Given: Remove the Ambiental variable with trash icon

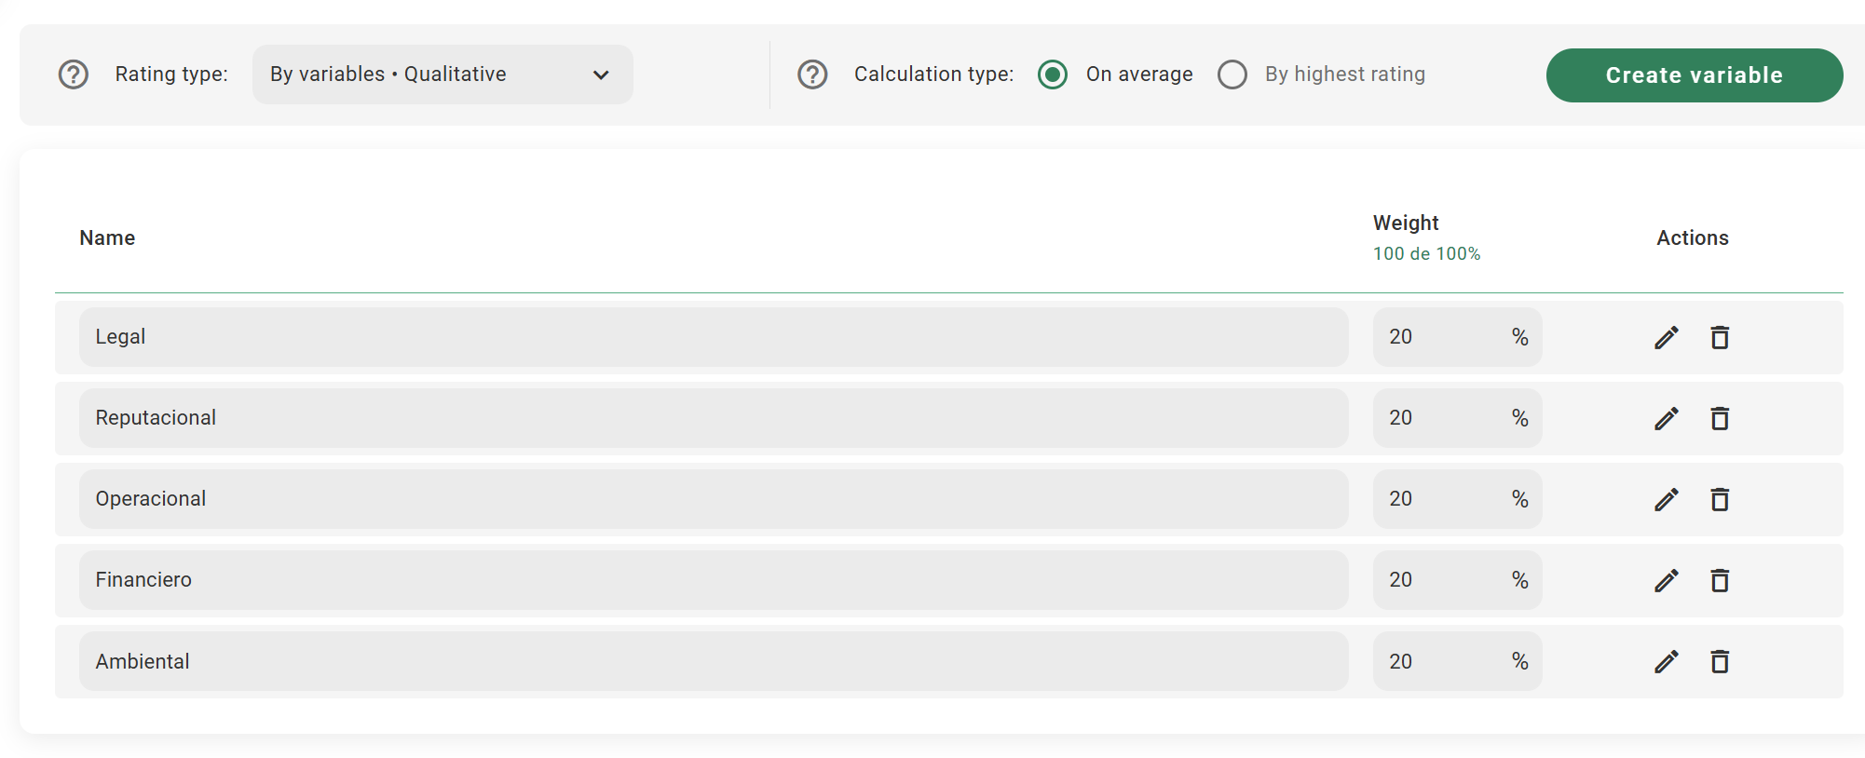Looking at the screenshot, I should [x=1720, y=661].
